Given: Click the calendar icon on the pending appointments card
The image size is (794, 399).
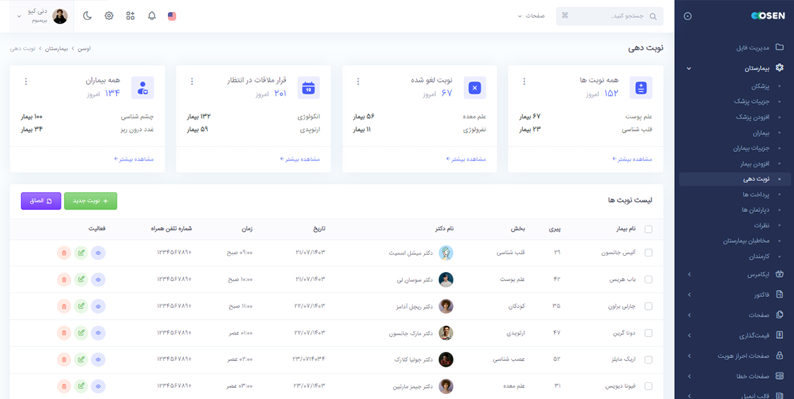Looking at the screenshot, I should [308, 87].
